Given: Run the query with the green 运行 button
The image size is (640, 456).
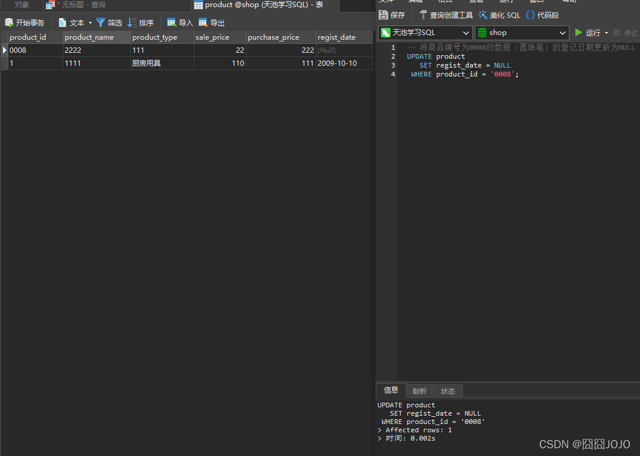Looking at the screenshot, I should coord(588,33).
